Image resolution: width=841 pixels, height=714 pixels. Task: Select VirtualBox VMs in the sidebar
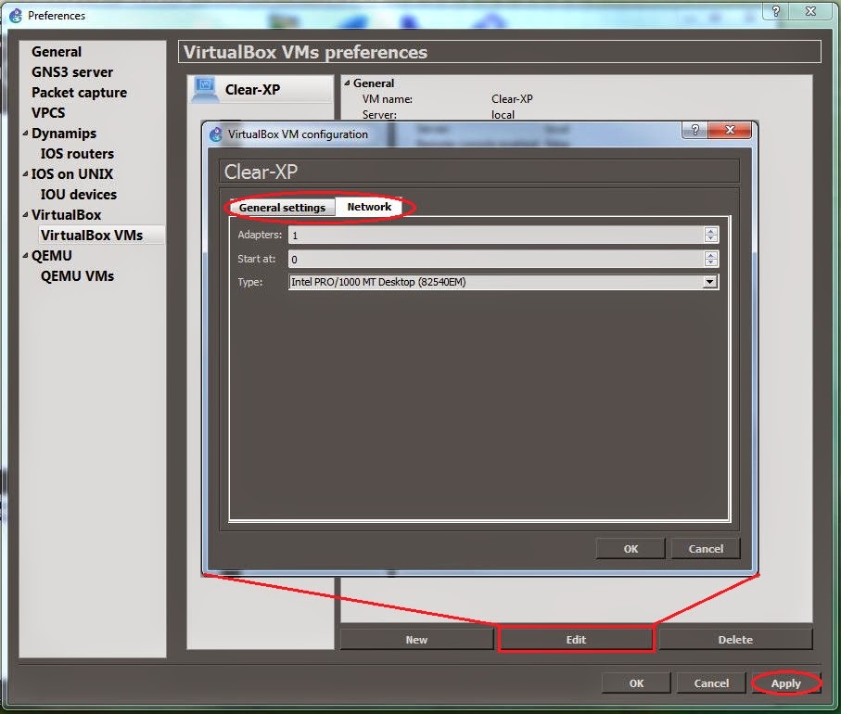pos(92,235)
